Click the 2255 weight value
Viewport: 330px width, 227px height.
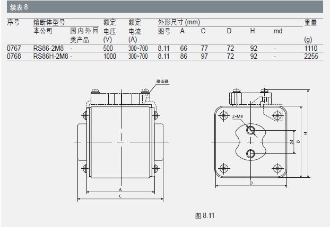point(311,56)
